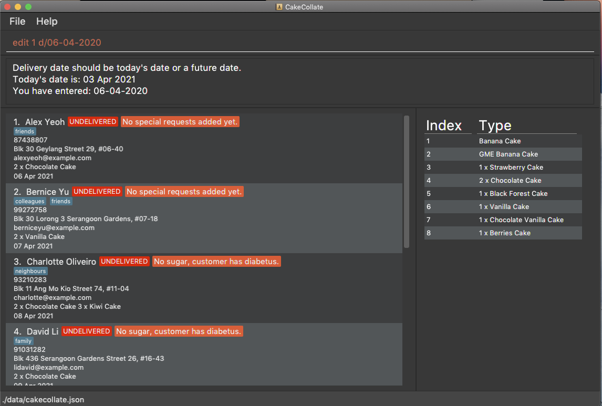This screenshot has width=602, height=406.
Task: Select Charlotte Oliveiro order name
Action: point(61,262)
